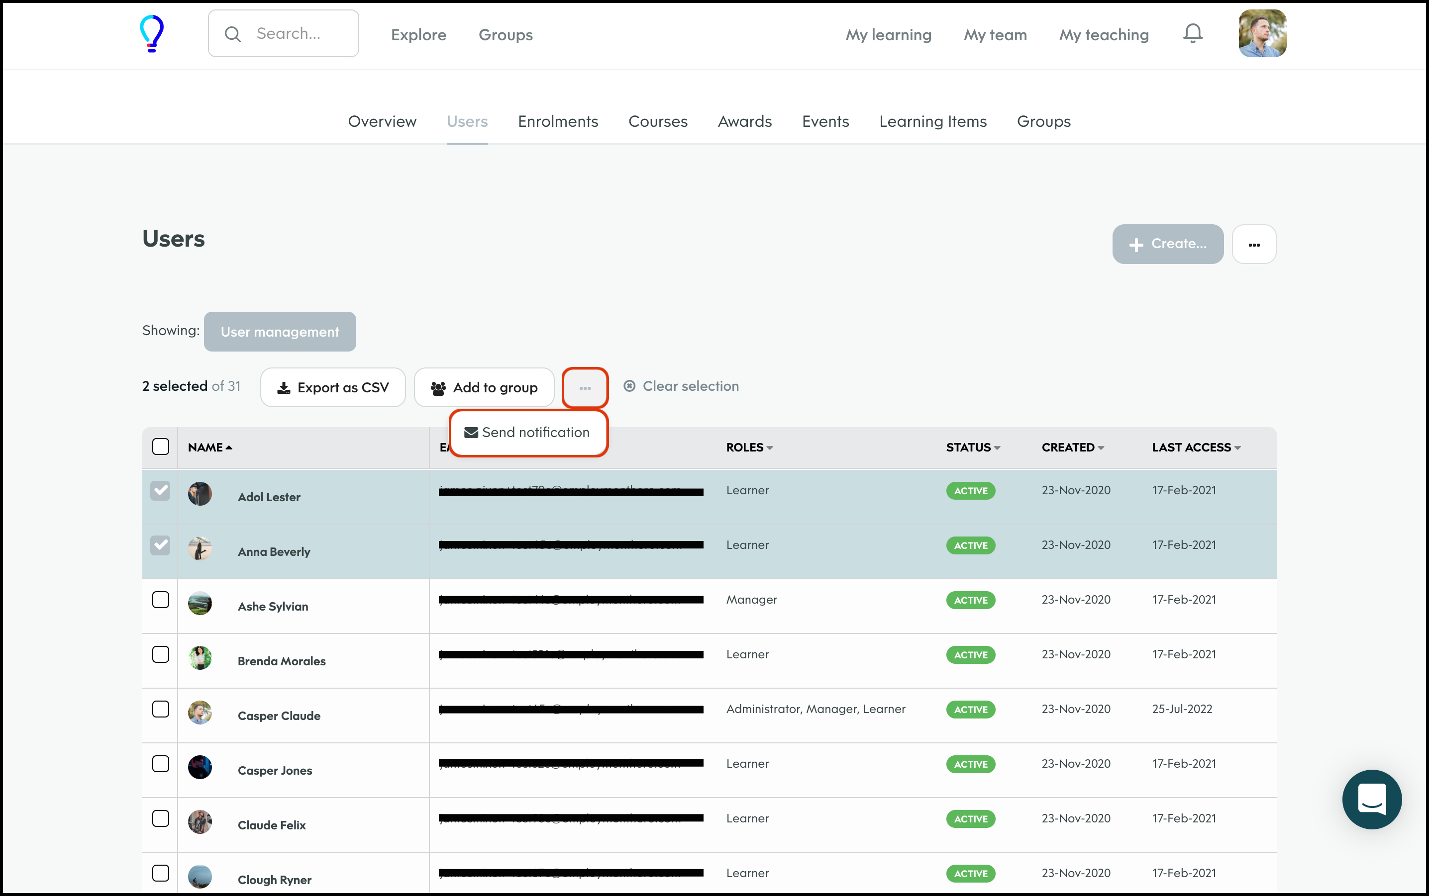Click the User management filter chip
Screen dimensions: 1429x896
click(x=280, y=332)
